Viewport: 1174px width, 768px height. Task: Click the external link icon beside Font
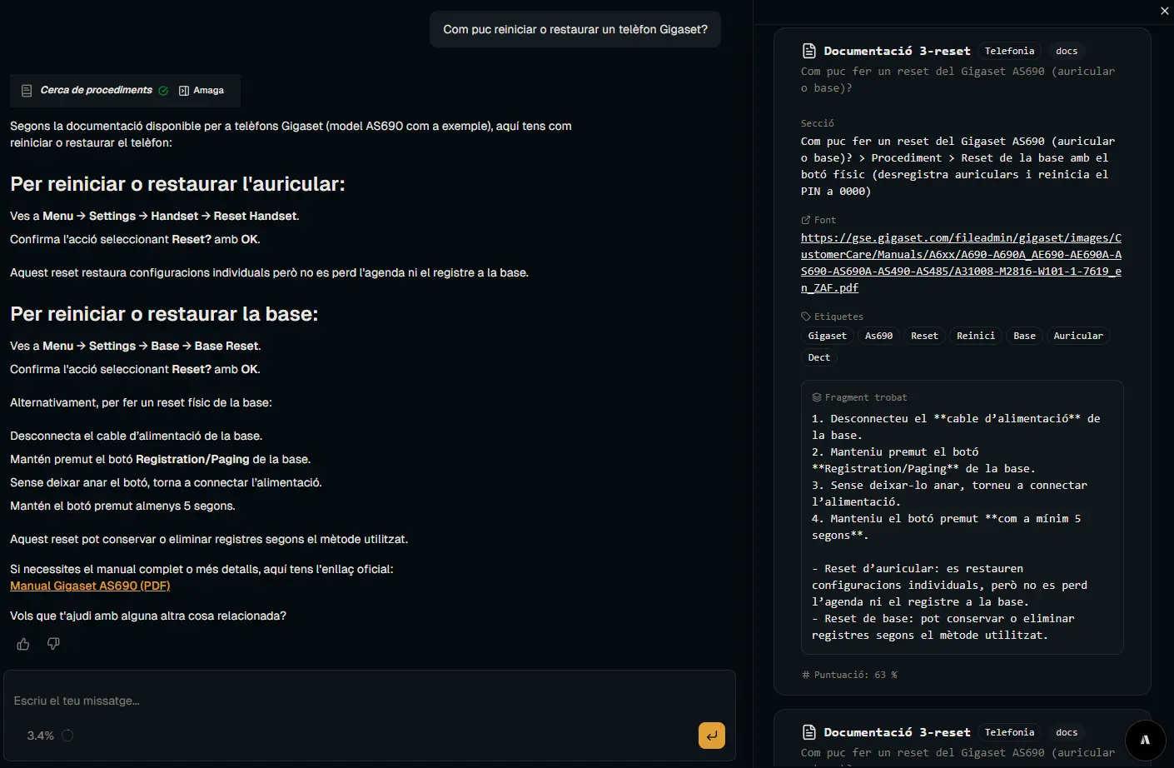coord(805,221)
